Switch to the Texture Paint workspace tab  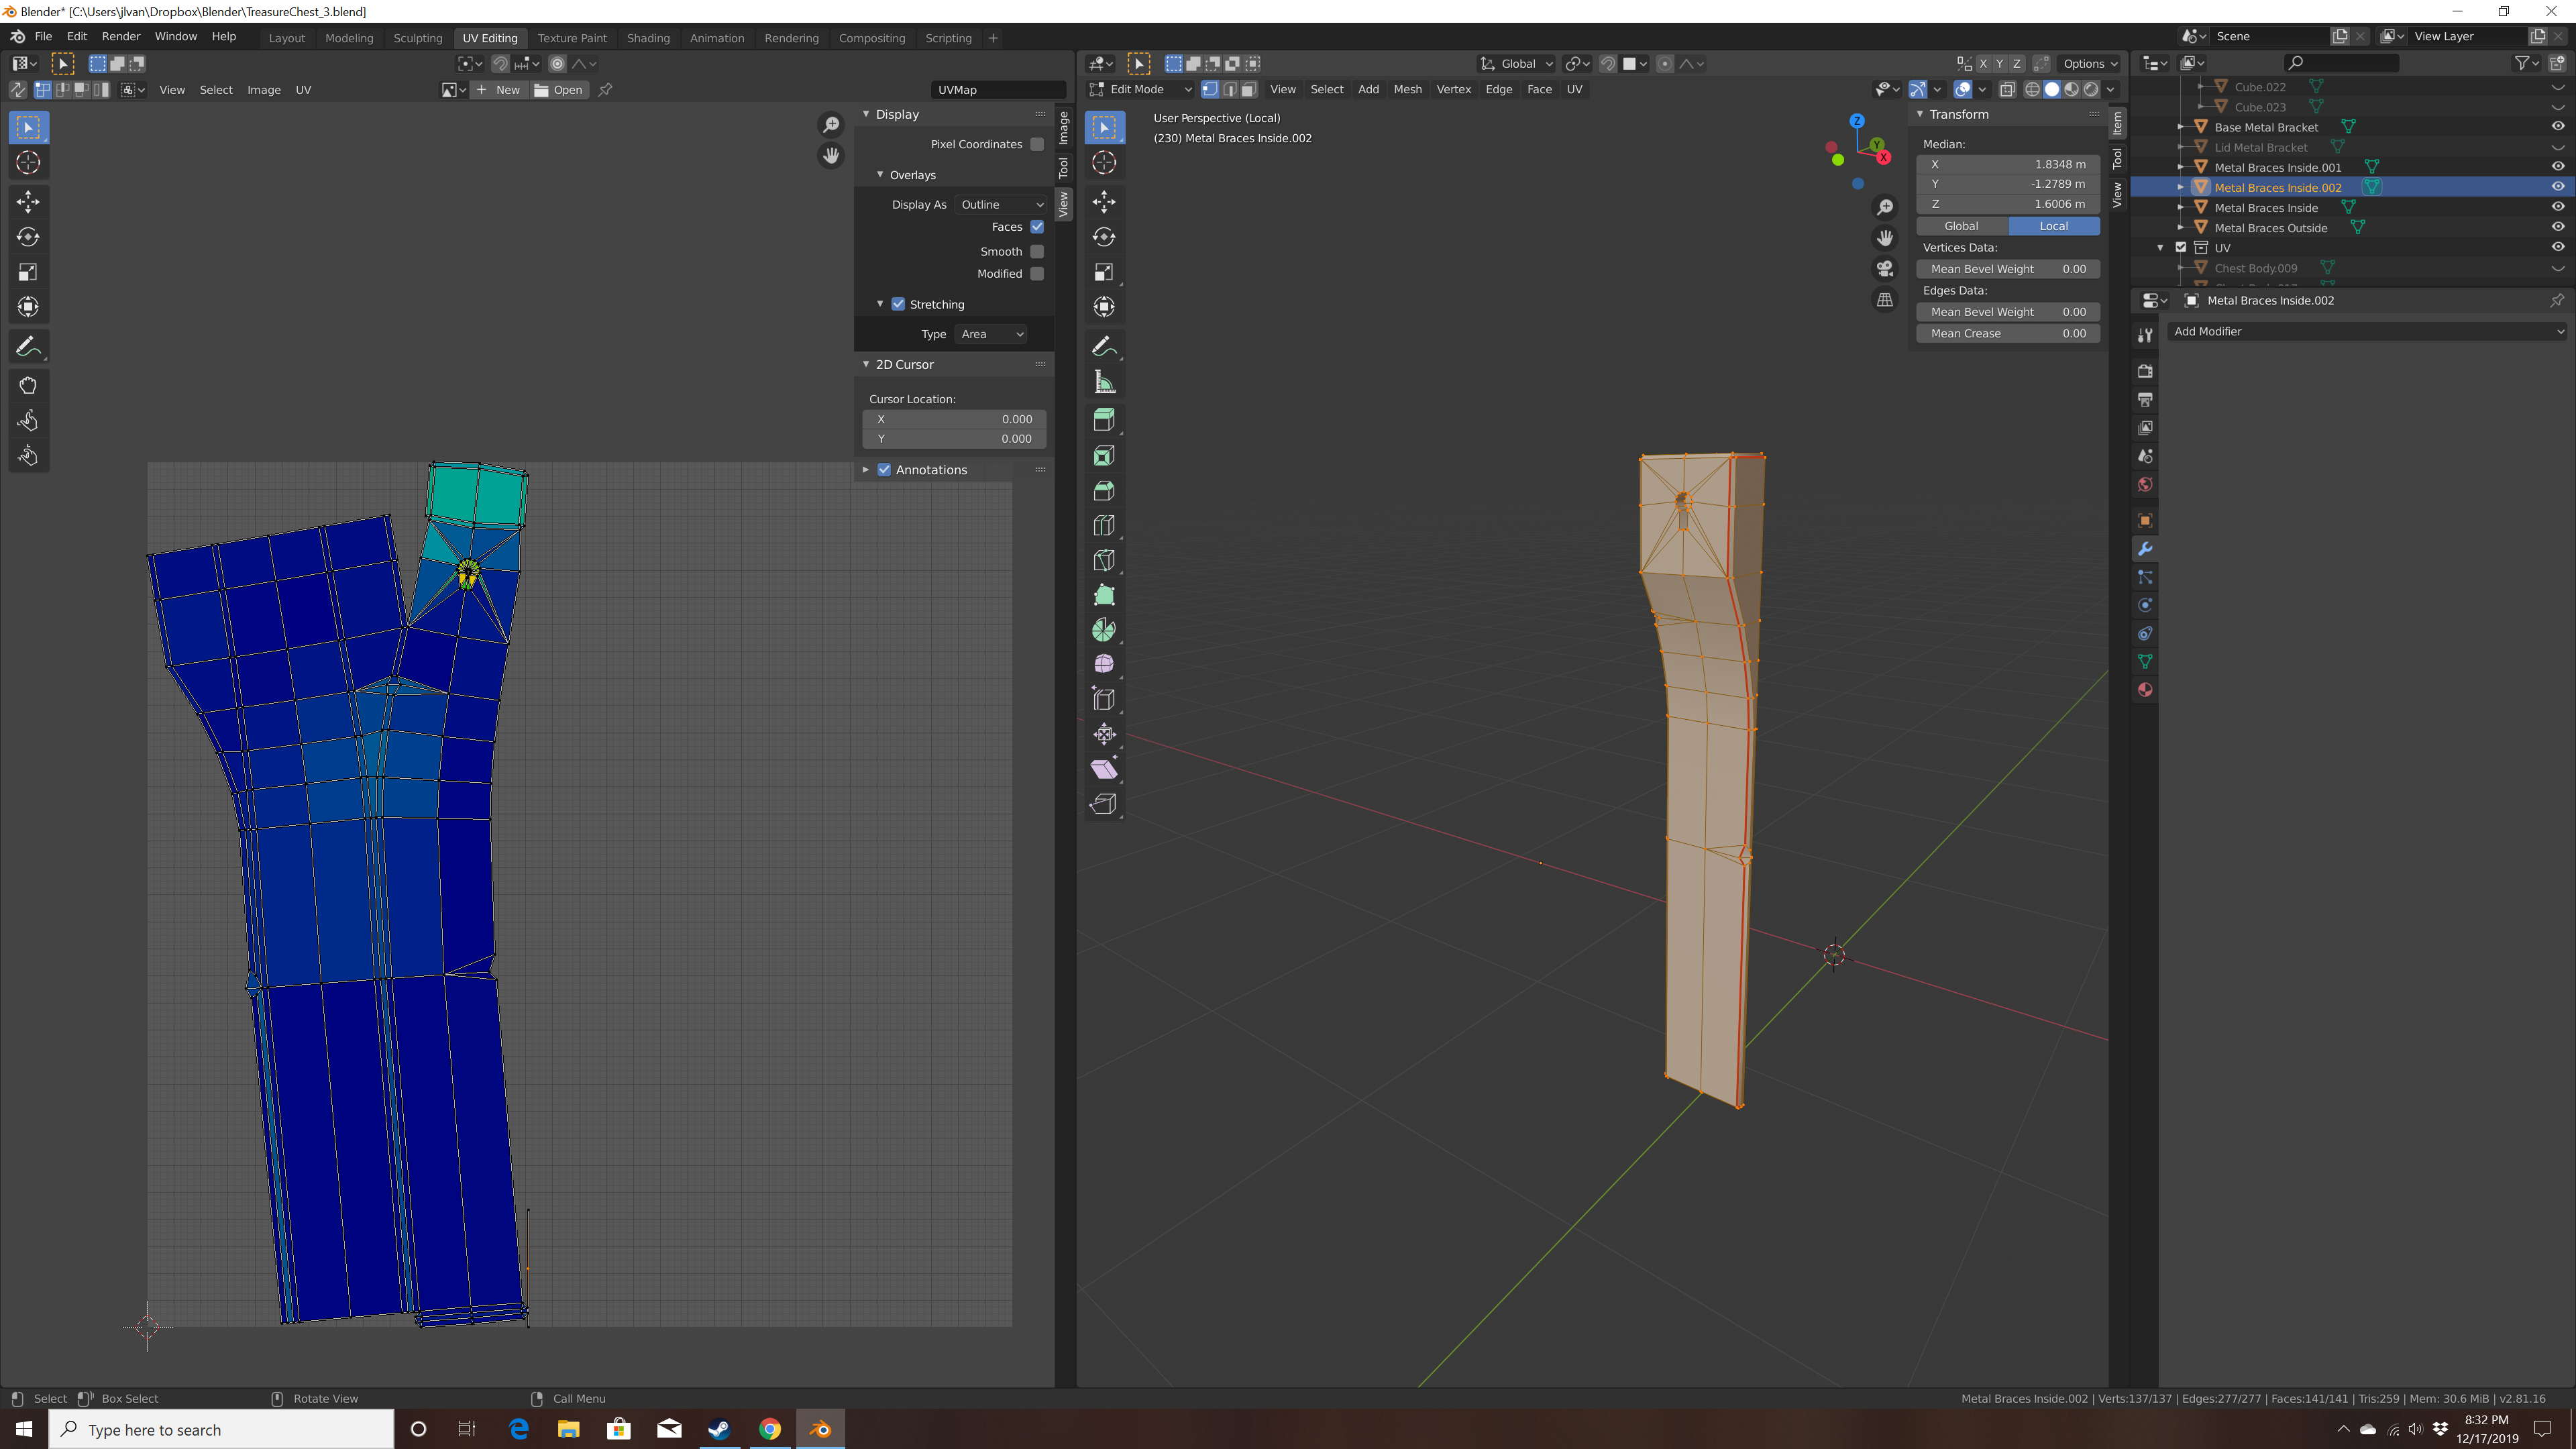point(572,38)
